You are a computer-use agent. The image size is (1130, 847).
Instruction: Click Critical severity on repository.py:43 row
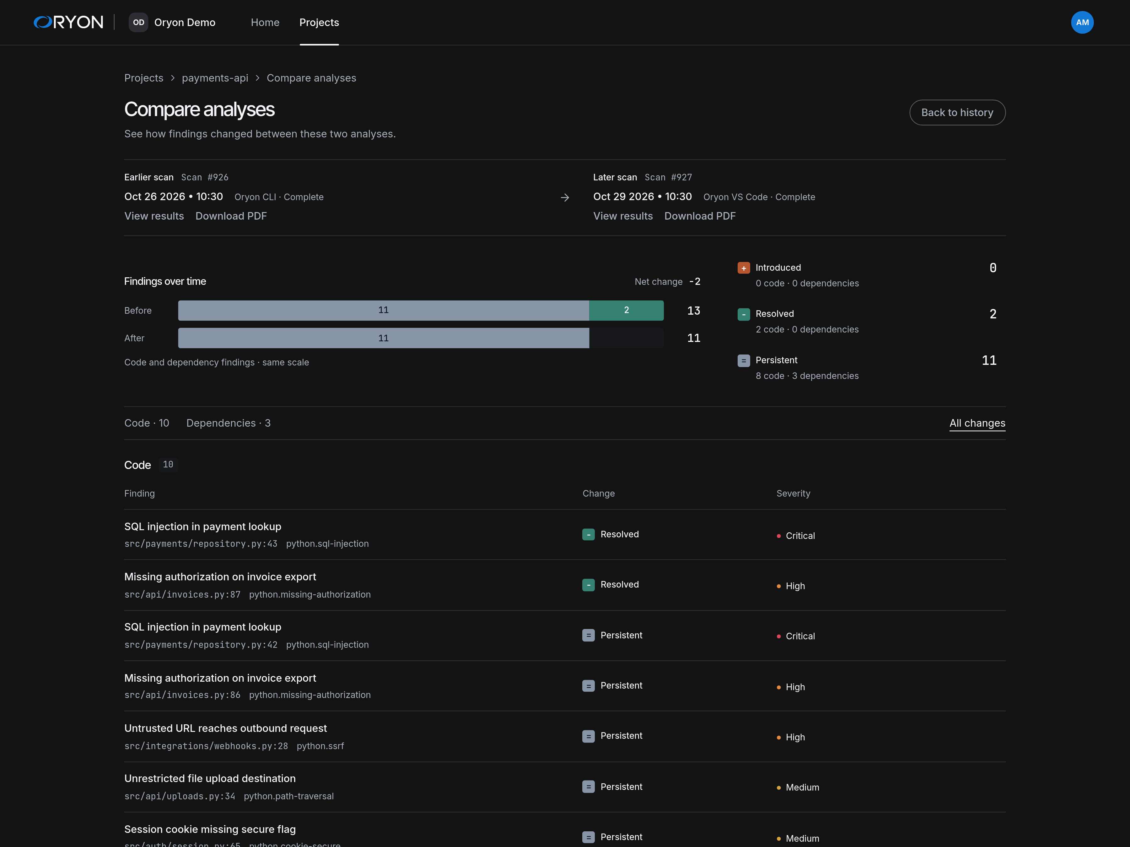click(x=796, y=536)
